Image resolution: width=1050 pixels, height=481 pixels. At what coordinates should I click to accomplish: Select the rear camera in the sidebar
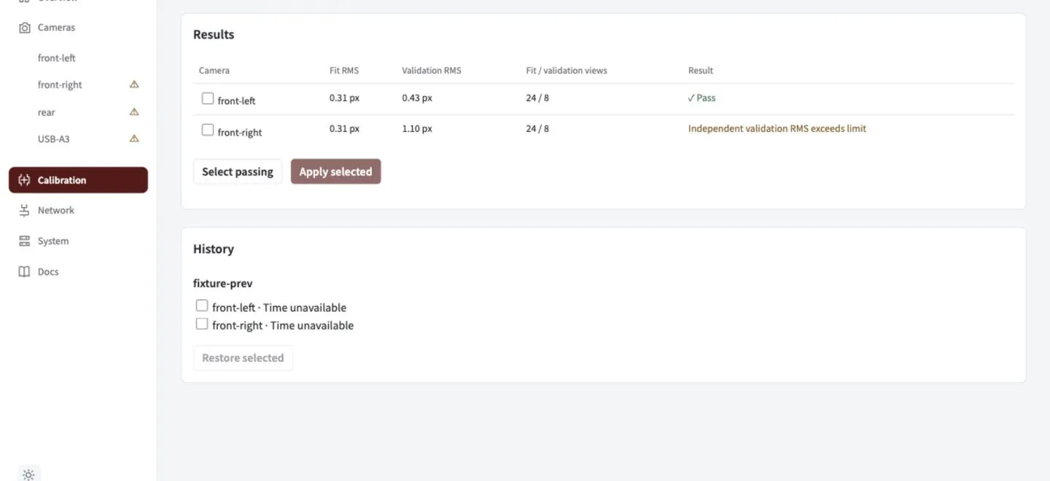point(47,113)
